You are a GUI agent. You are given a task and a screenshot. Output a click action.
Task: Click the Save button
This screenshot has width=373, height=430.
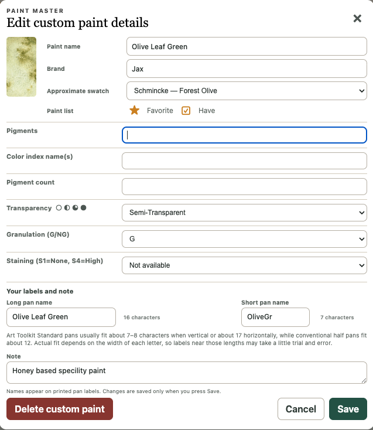[x=348, y=409]
